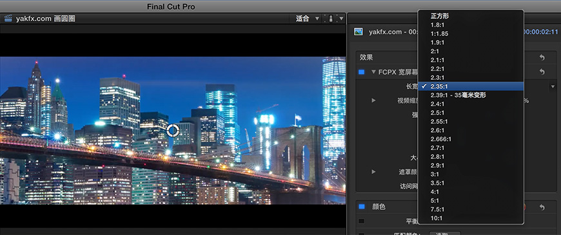Reset all effects with 效果 reset arrow

click(542, 57)
